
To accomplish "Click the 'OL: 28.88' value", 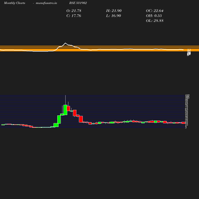I will (x=154, y=21).
